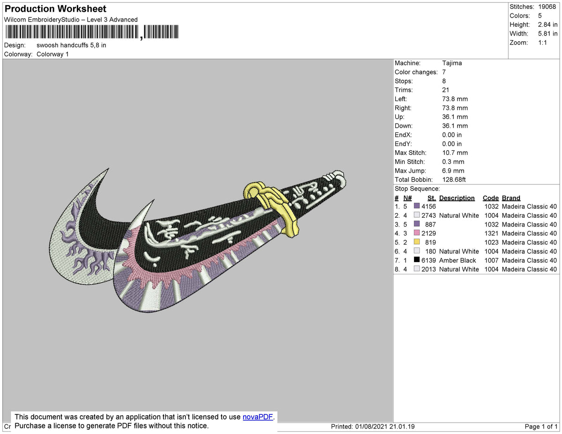562x434 pixels.
Task: Click the purple swatch for stop 3
Action: coord(417,224)
